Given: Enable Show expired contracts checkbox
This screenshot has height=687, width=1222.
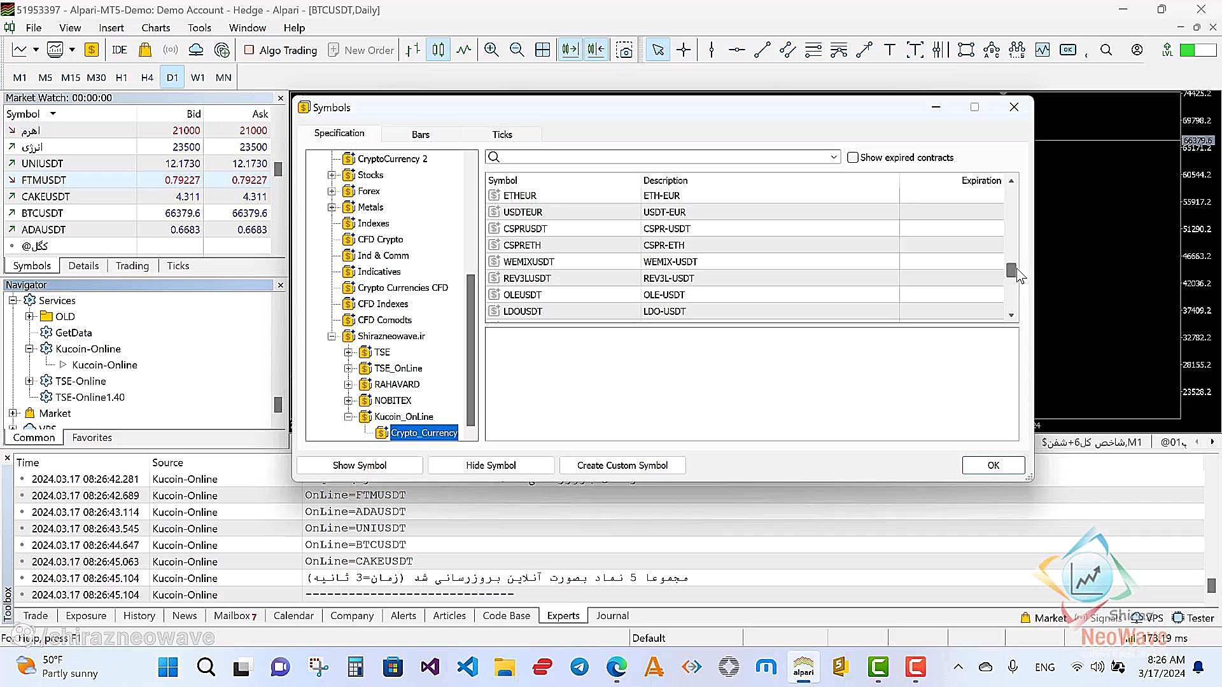Looking at the screenshot, I should pos(853,157).
